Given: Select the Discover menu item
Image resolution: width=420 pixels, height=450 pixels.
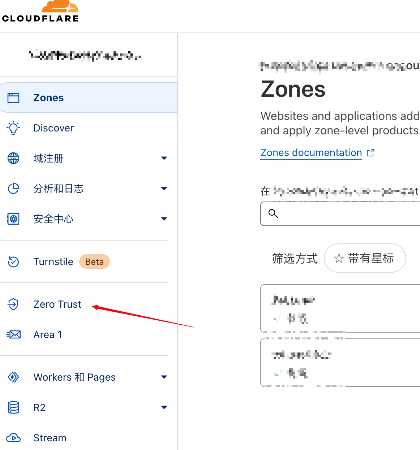Looking at the screenshot, I should [x=53, y=128].
